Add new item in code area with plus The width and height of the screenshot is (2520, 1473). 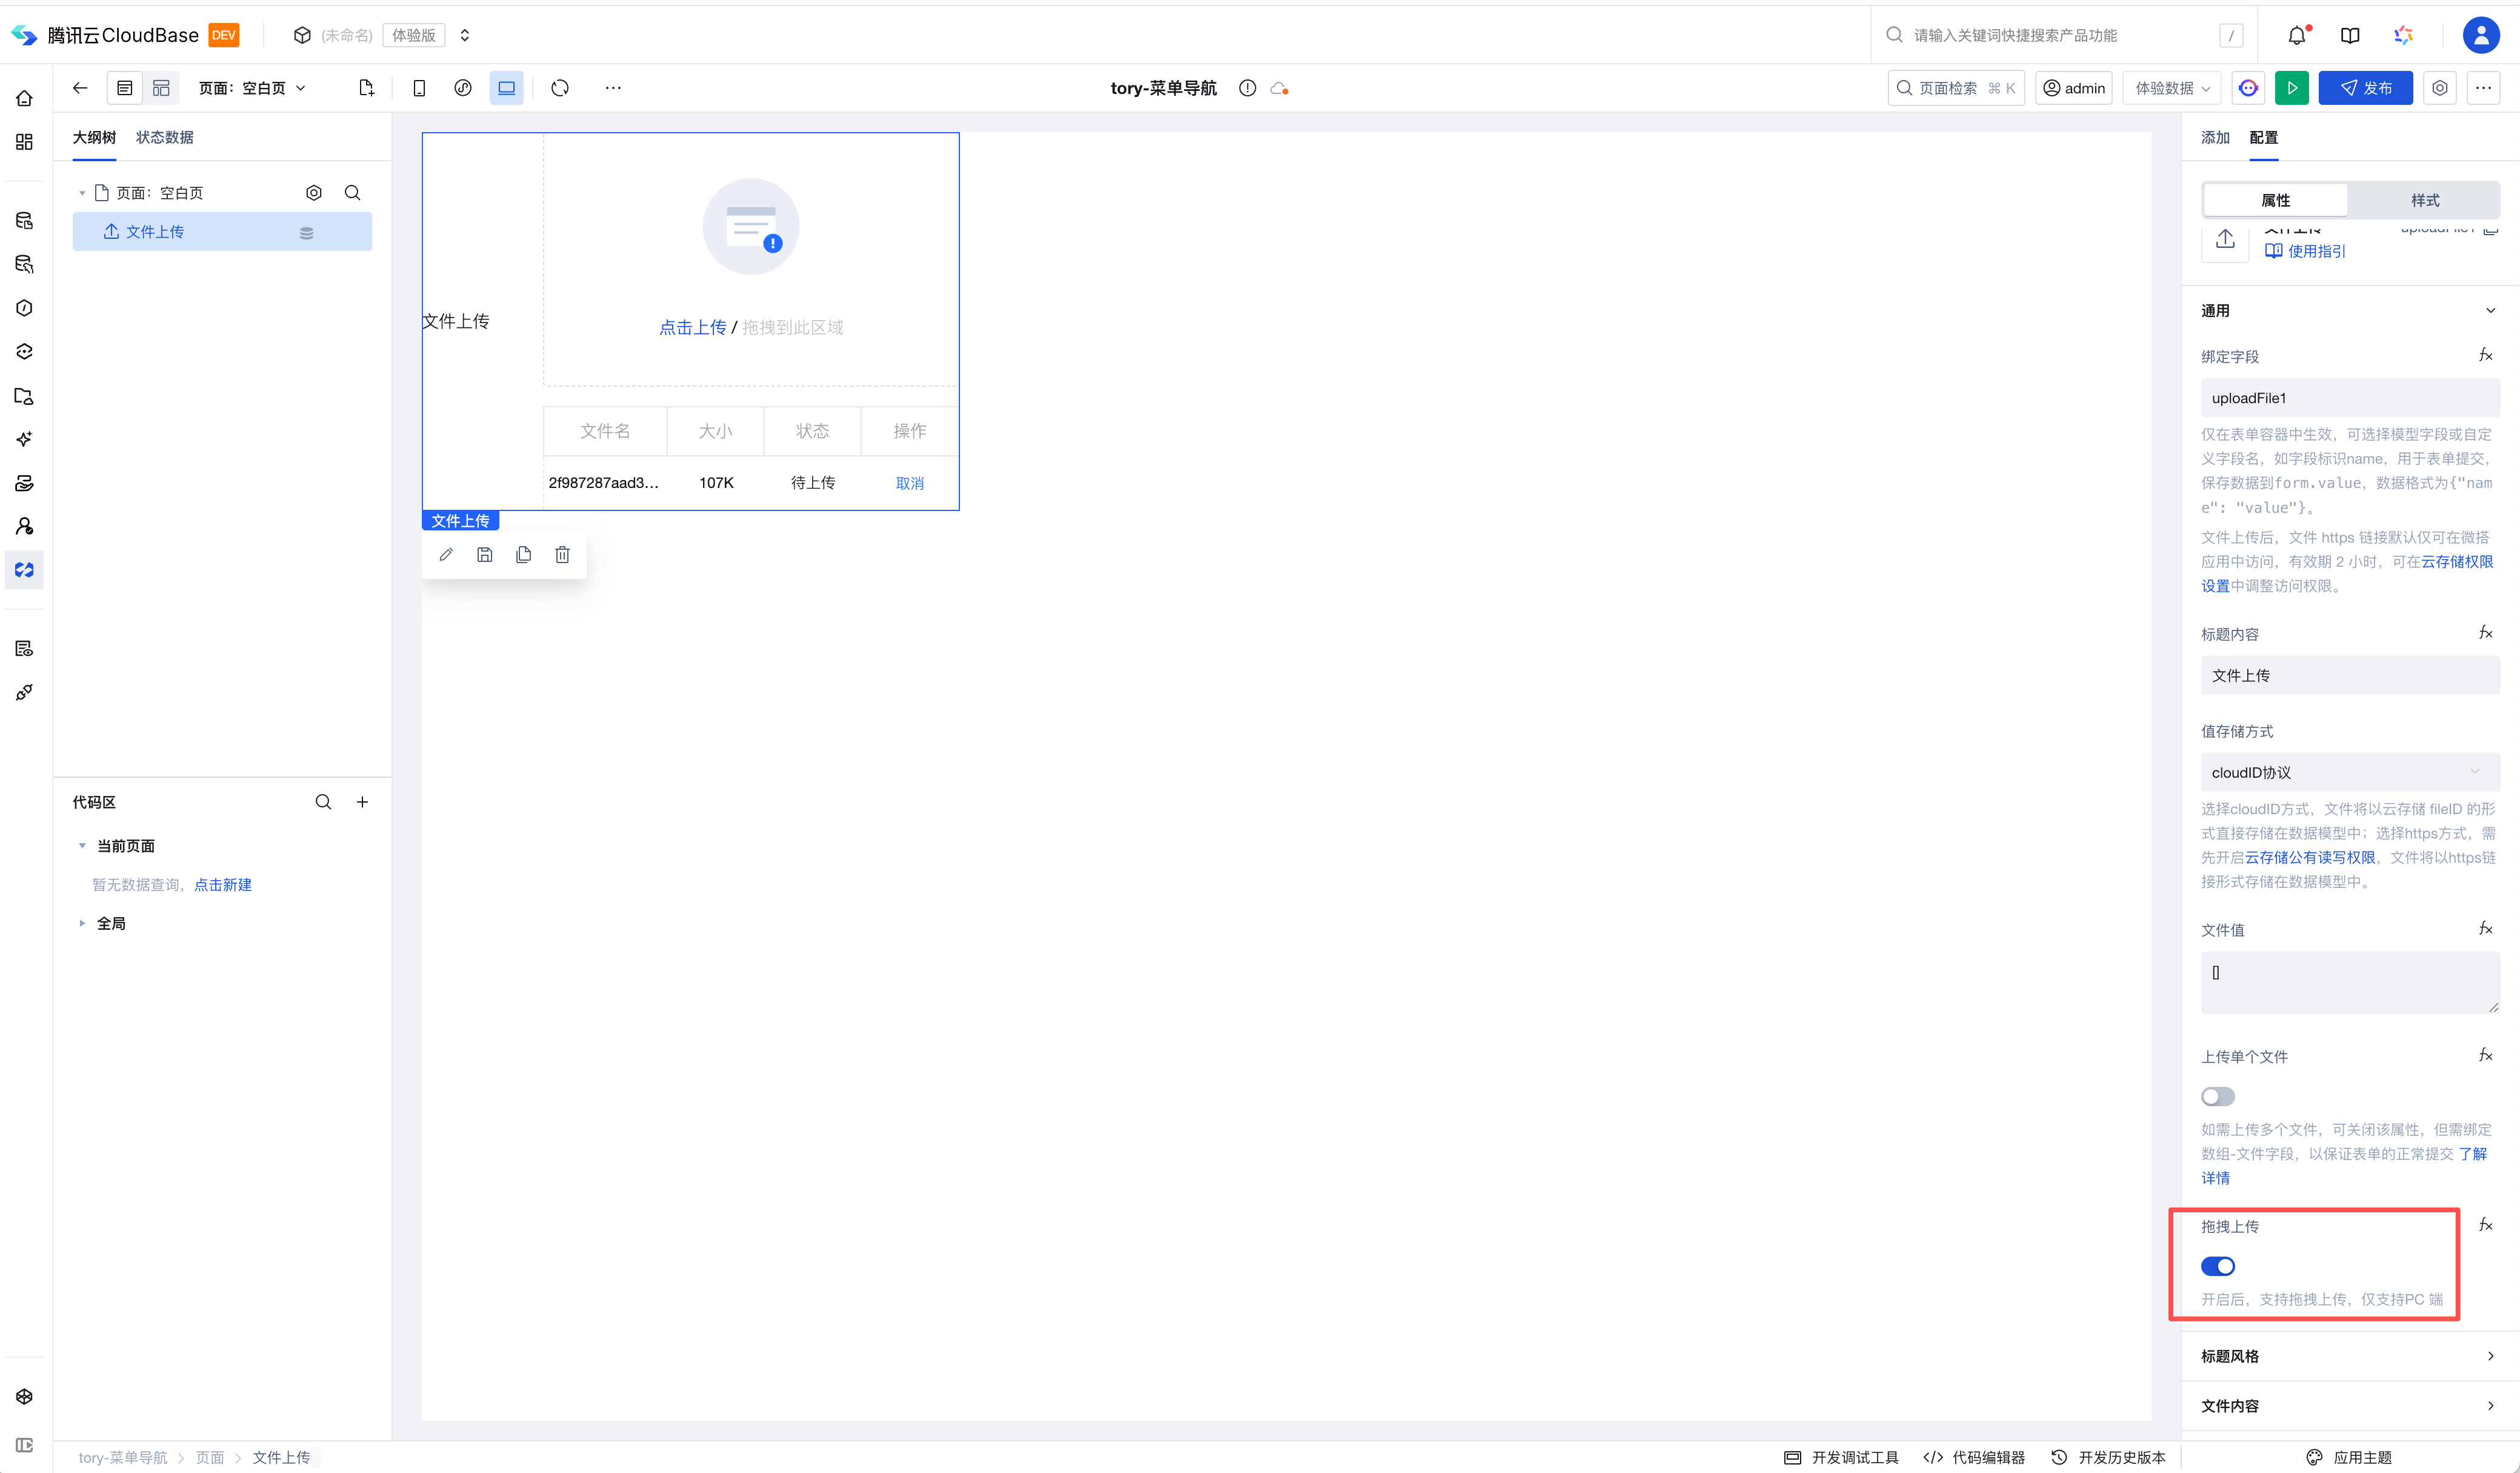coord(362,802)
